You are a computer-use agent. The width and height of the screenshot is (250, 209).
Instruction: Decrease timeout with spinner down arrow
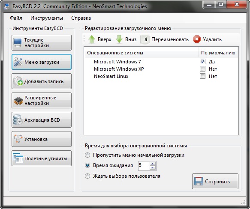pos(153,168)
